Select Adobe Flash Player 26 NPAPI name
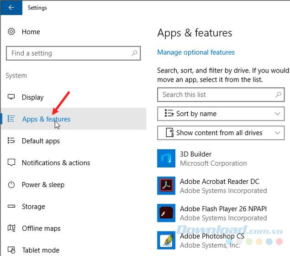This screenshot has height=256, width=290. 223,209
